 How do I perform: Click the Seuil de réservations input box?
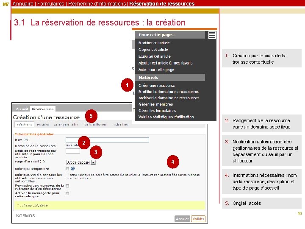point(73,151)
